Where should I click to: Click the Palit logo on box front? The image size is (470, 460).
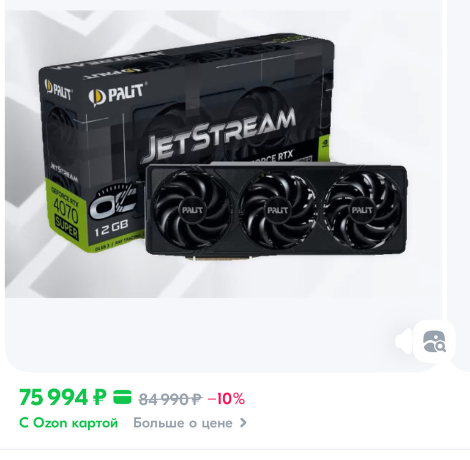tap(117, 94)
